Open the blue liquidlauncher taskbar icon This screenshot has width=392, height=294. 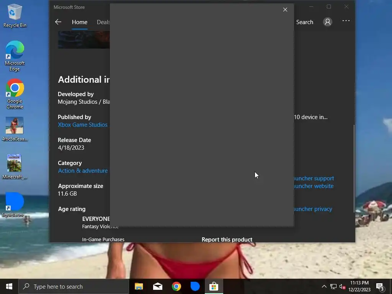coord(195,286)
